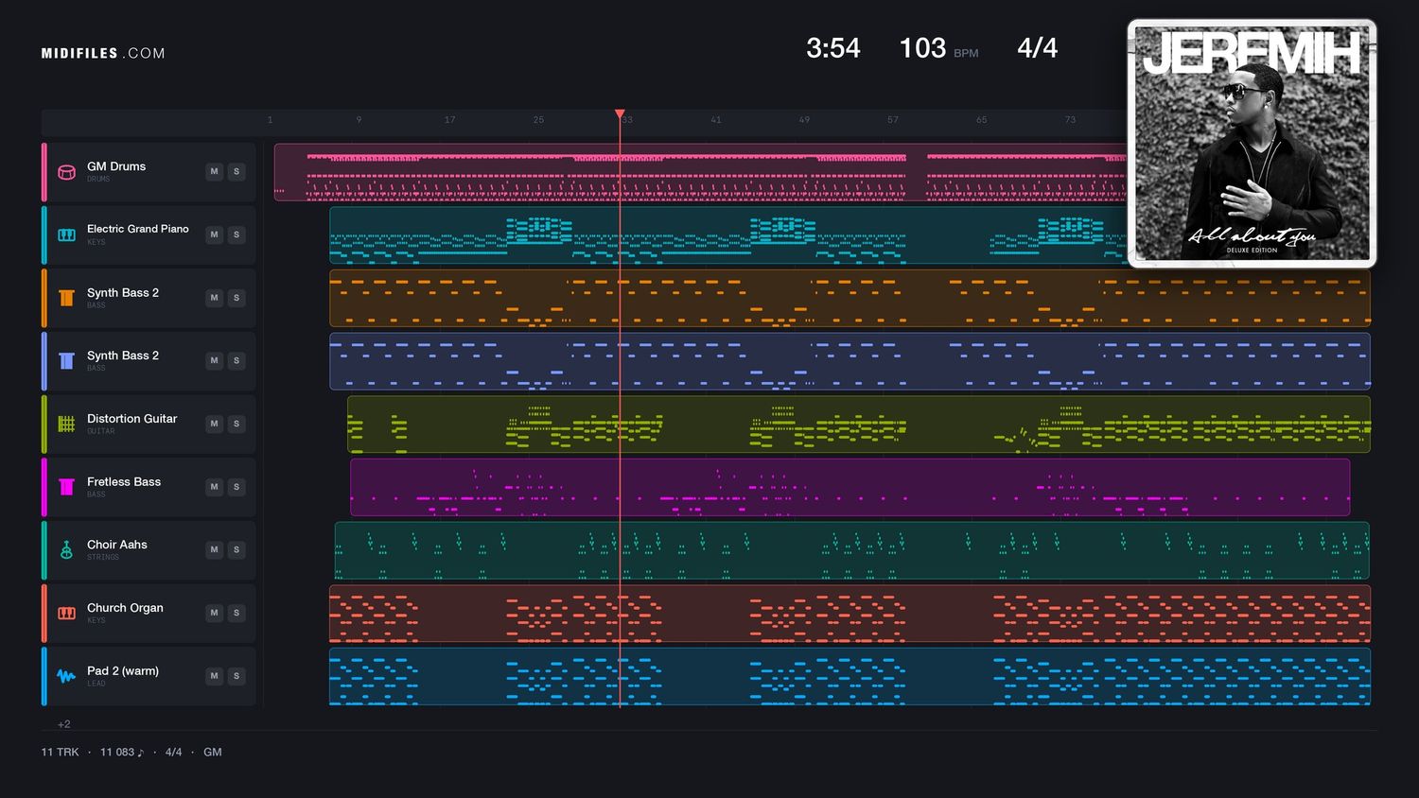Select the purple Fretless Bass clip
This screenshot has width=1419, height=798.
coord(850,487)
